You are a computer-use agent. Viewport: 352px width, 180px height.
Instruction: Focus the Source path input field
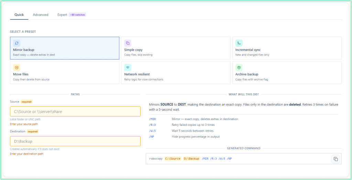click(x=75, y=111)
